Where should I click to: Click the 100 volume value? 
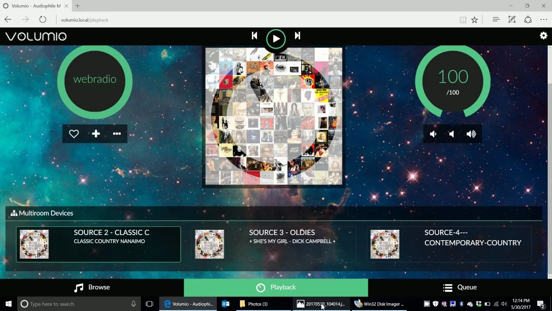tap(453, 77)
